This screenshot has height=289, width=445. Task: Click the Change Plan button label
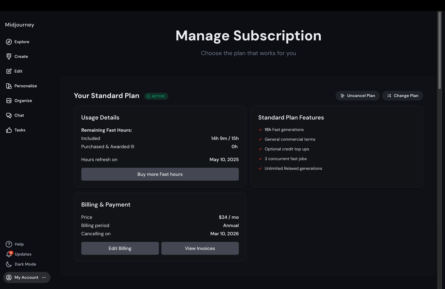(406, 96)
